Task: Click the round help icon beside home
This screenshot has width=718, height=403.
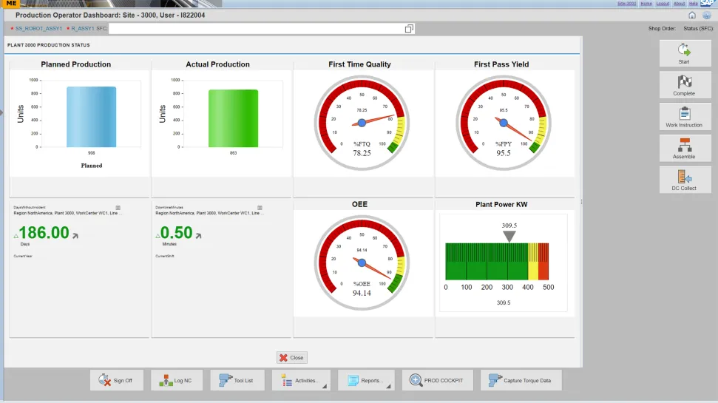Action: [x=706, y=15]
